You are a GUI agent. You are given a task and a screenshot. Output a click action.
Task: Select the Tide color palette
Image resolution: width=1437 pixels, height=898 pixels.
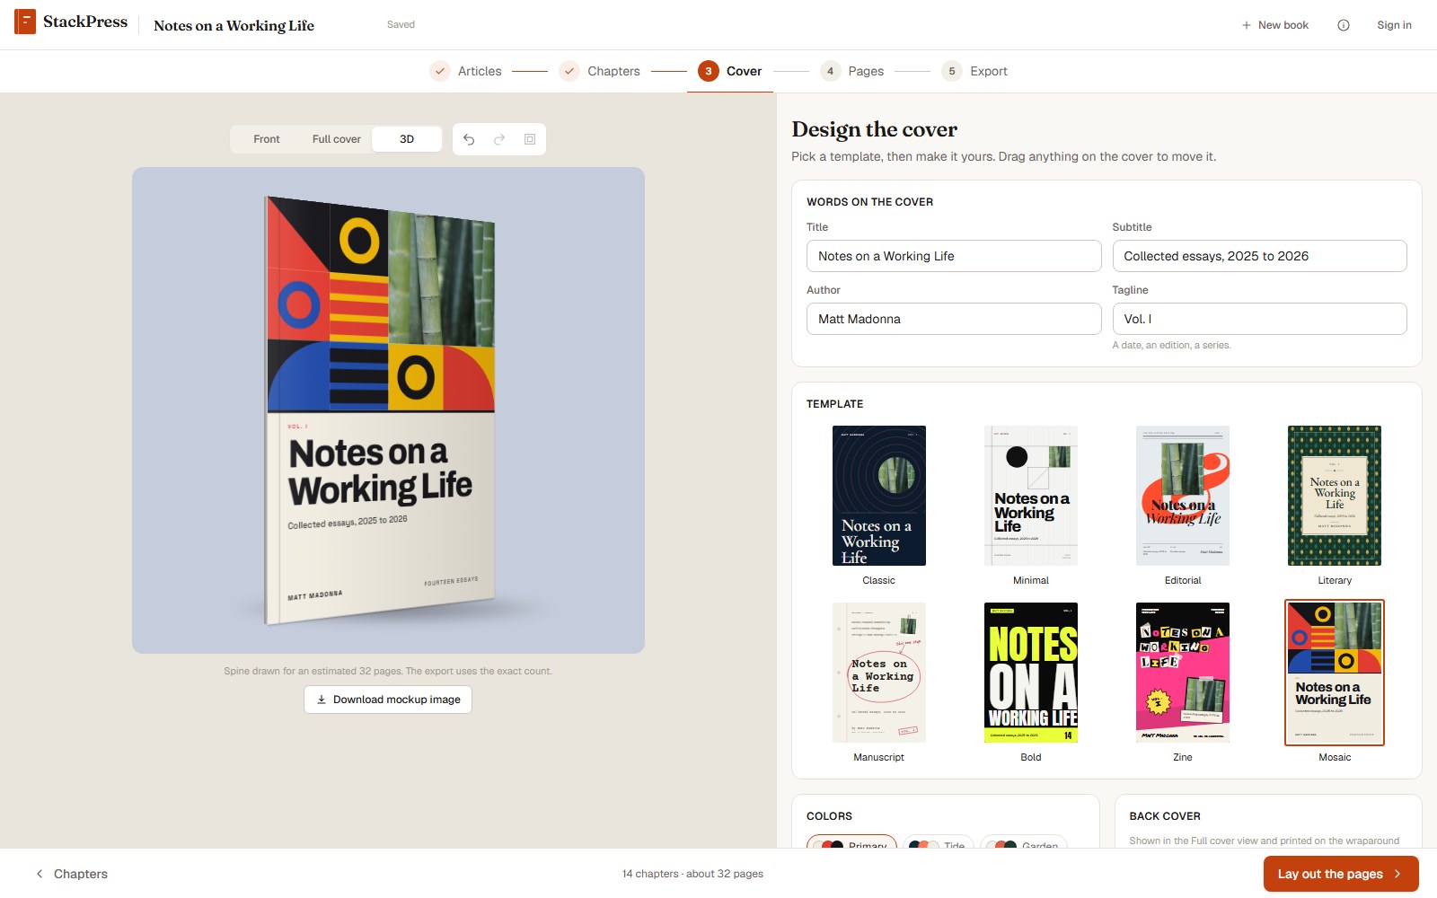938,844
